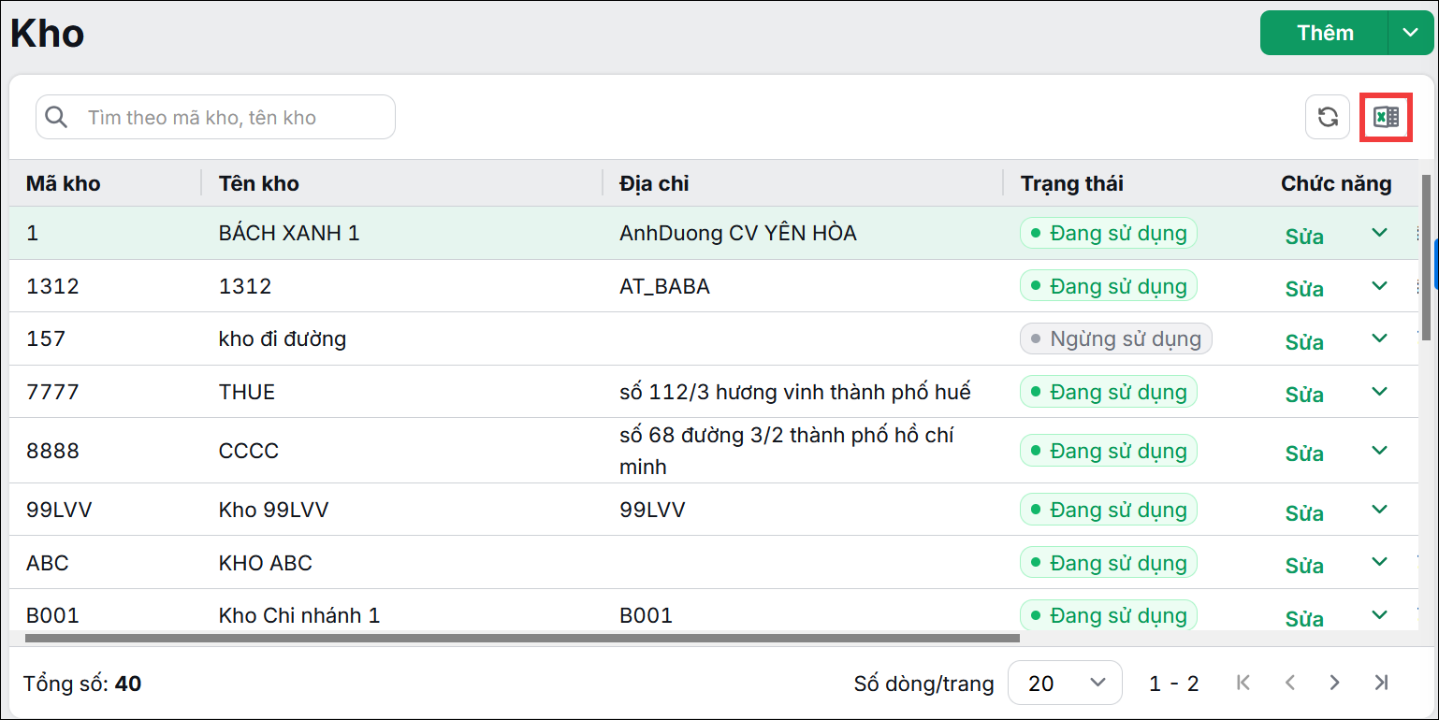Jump to the last page
Screen dimensions: 1439x720
click(1381, 683)
